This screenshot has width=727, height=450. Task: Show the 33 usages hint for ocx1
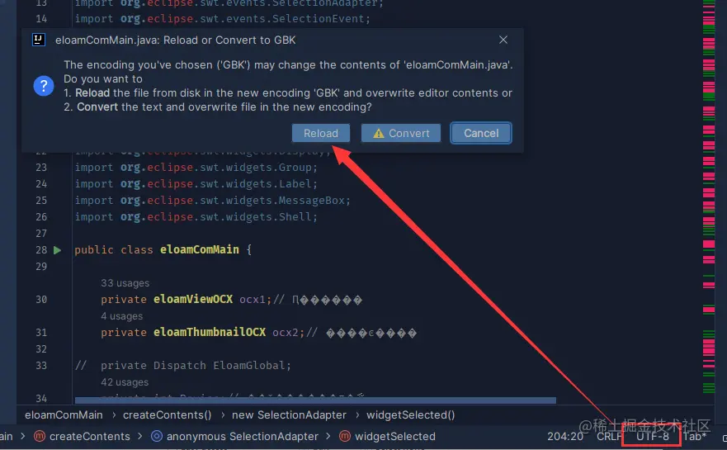125,283
